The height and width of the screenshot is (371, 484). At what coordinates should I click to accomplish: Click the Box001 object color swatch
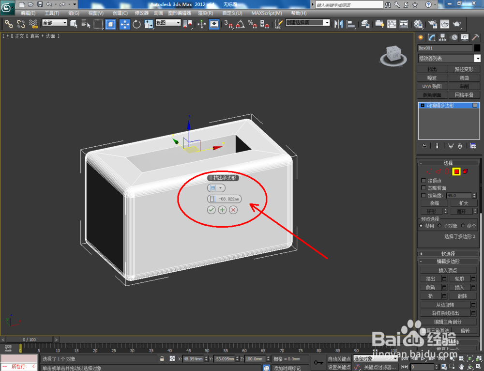click(x=477, y=48)
